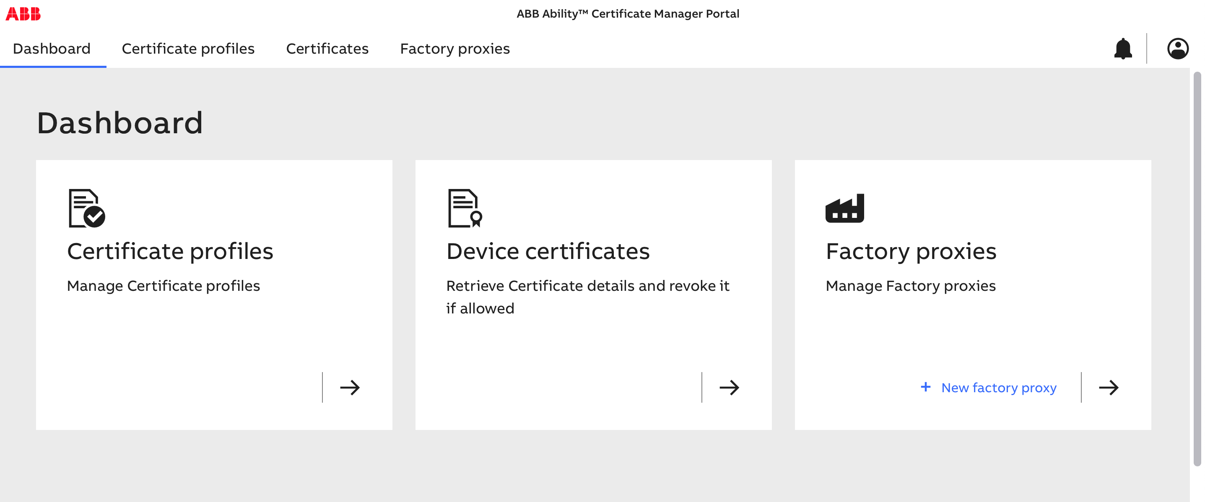
Task: Select the Dashboard tab
Action: [52, 49]
